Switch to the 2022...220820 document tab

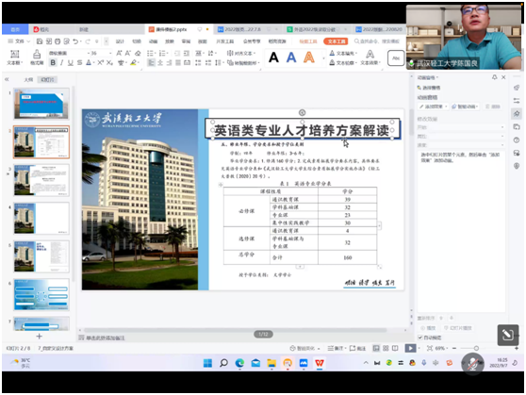[379, 29]
